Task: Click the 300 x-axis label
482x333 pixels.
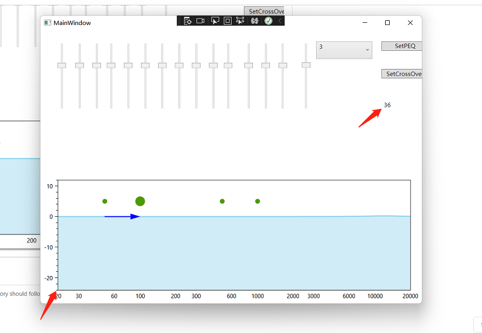Action: pos(196,296)
